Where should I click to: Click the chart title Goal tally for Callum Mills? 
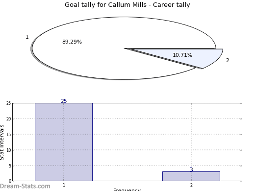pos(127,5)
